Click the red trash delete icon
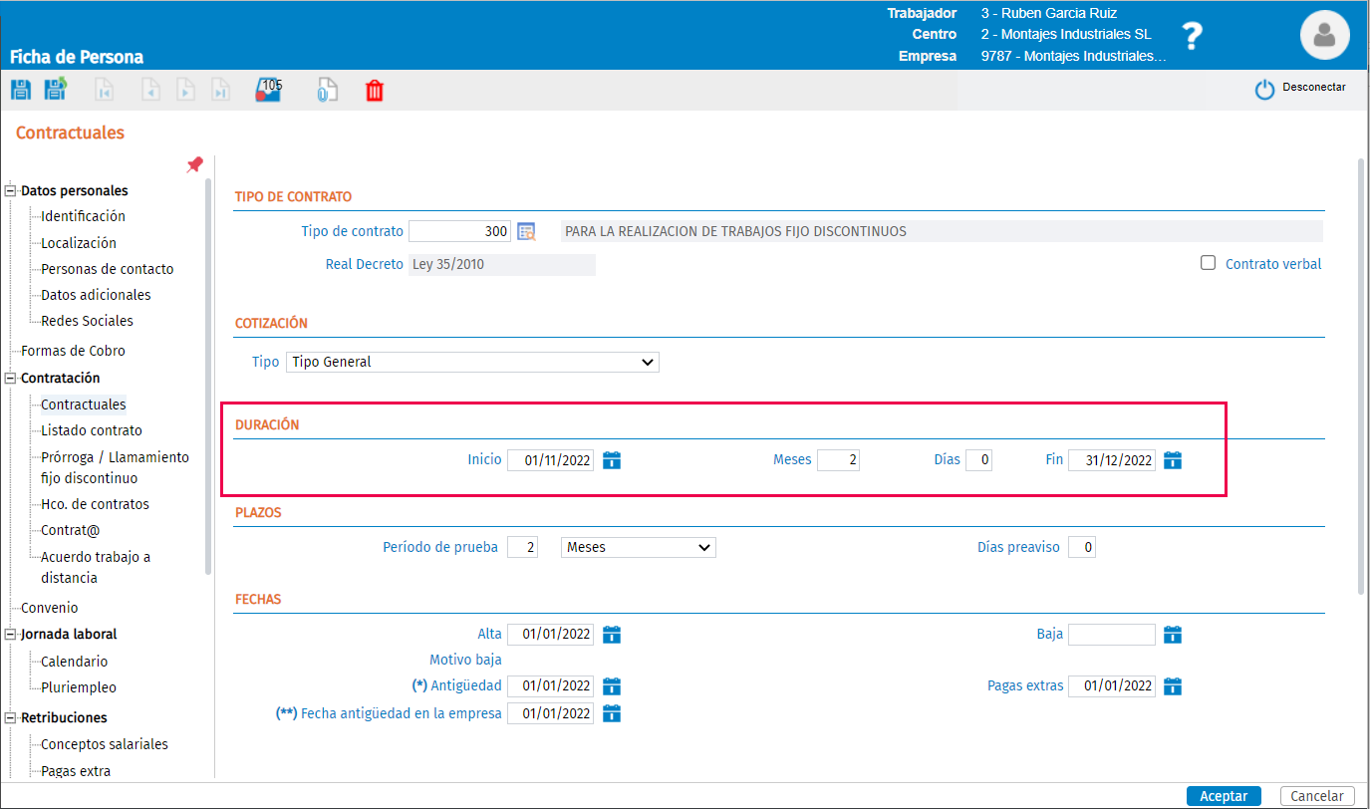1370x809 pixels. (x=375, y=91)
